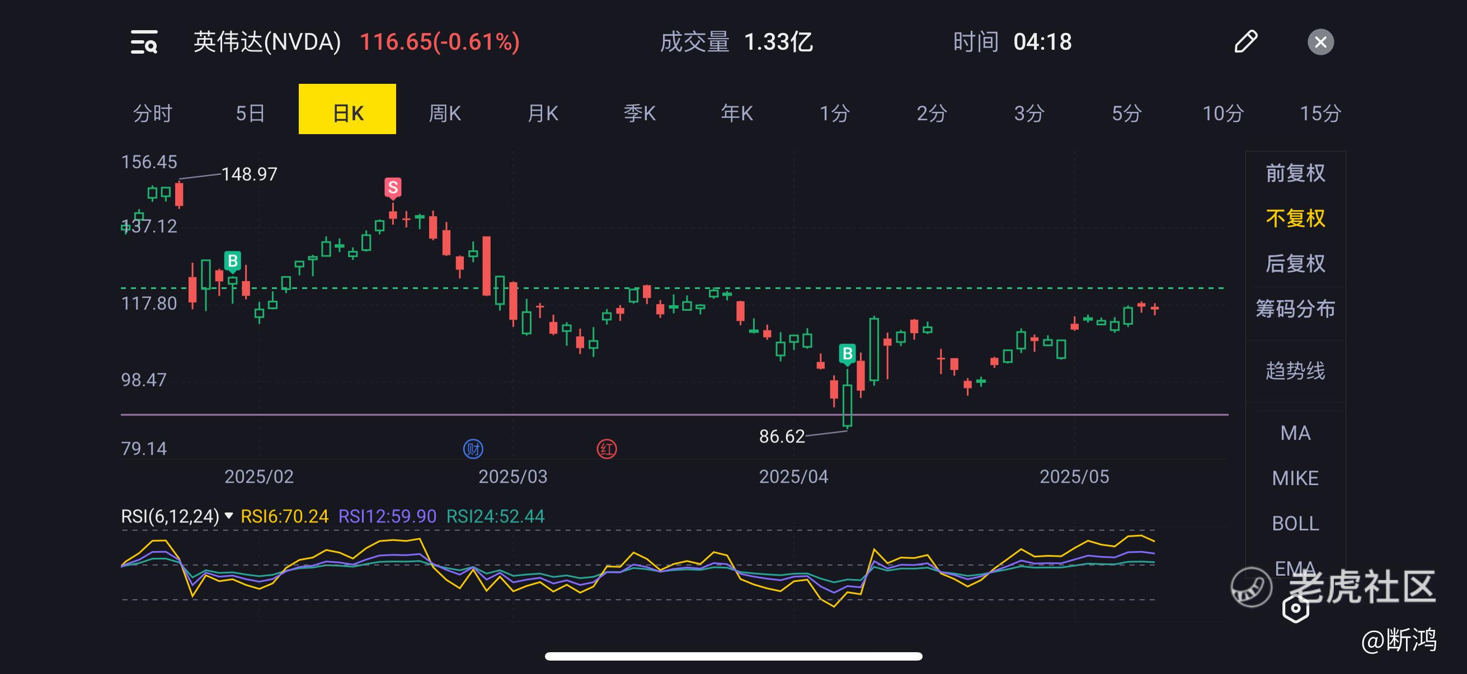Screen dimensions: 1467x674
Task: Tap the 117.80 price axis label
Action: pos(149,303)
